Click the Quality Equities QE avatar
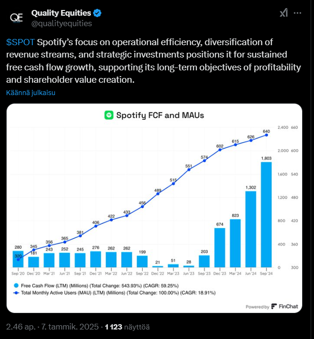Screen dimensions: 314x339 17,17
